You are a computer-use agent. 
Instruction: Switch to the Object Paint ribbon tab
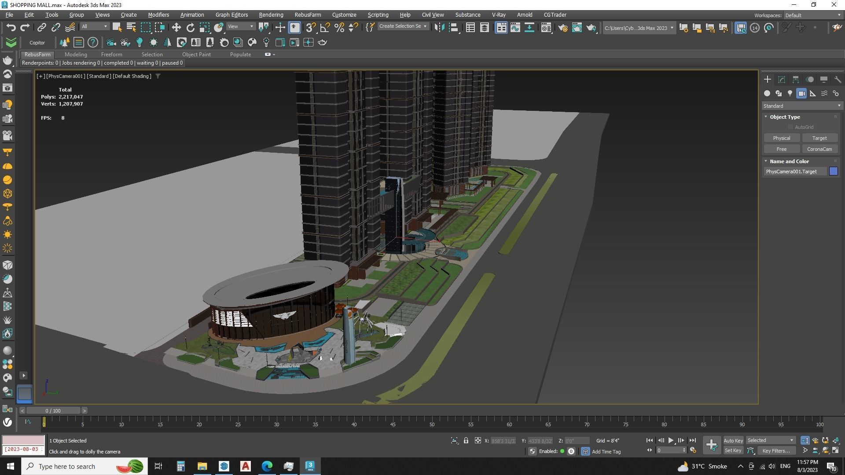pos(196,55)
